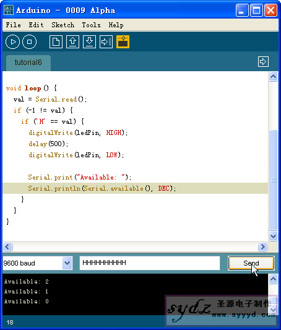This screenshot has width=281, height=330.
Task: Click the line number 18 in status bar
Action: click(10, 322)
